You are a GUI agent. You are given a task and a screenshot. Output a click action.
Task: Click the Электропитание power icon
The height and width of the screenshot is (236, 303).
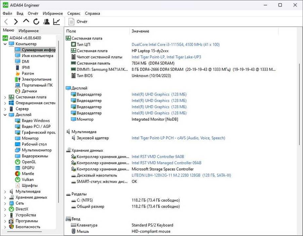[x=17, y=79]
